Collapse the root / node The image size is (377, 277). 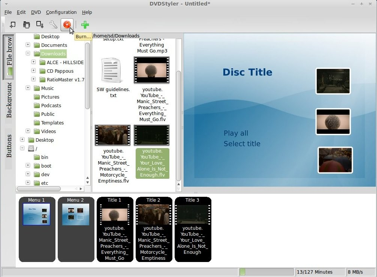click(x=22, y=148)
